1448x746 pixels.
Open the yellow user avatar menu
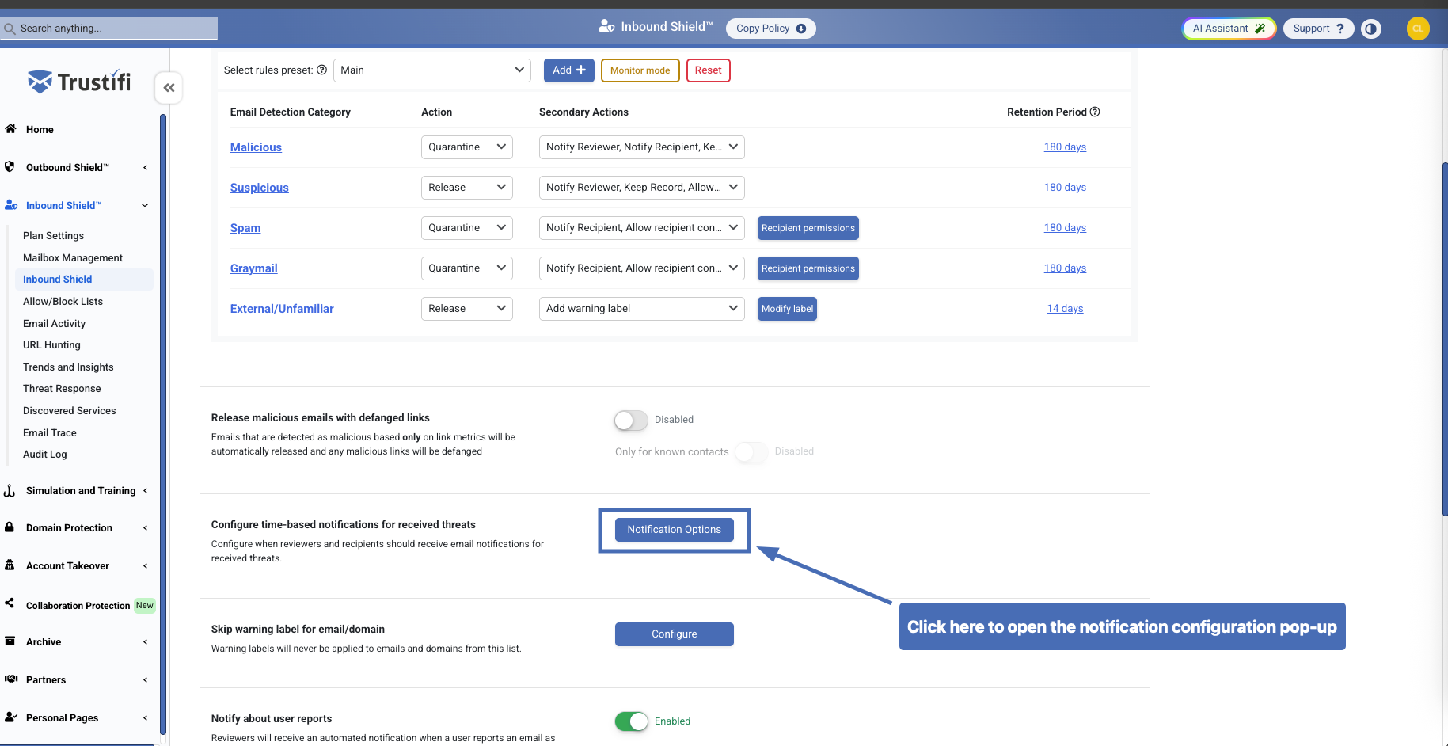point(1418,29)
